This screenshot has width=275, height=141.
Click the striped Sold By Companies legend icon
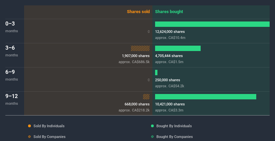click(x=29, y=137)
